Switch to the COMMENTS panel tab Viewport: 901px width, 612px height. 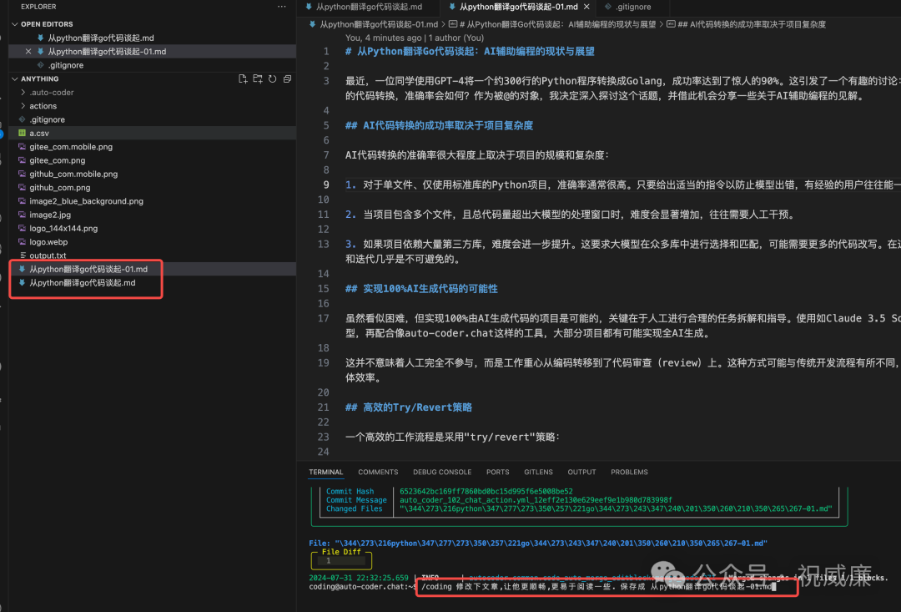point(378,473)
